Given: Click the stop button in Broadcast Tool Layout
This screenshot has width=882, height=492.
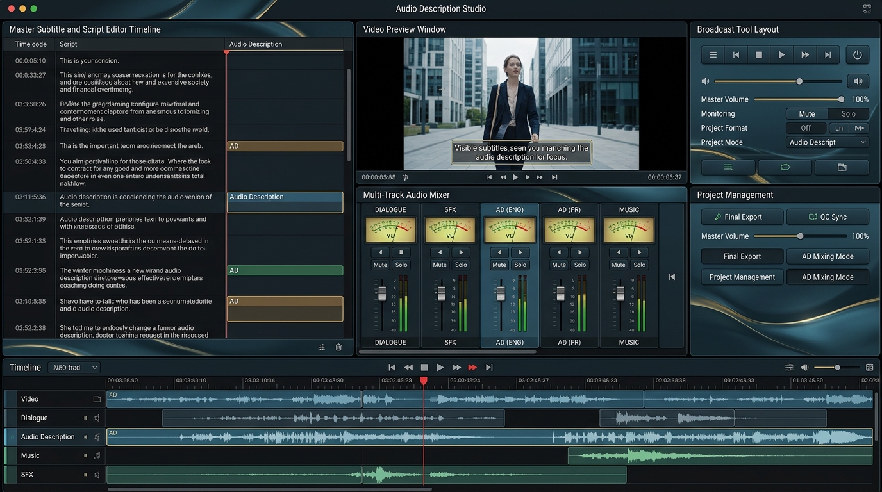Looking at the screenshot, I should (x=759, y=55).
